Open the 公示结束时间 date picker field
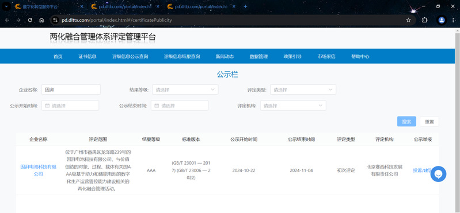This screenshot has height=213, width=460. tap(180, 106)
